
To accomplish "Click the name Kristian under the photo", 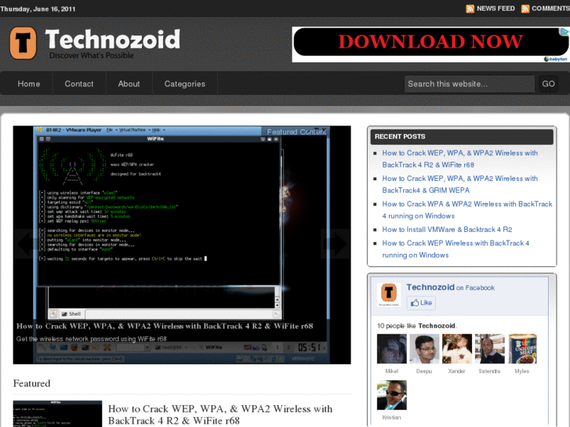I will pos(391,418).
